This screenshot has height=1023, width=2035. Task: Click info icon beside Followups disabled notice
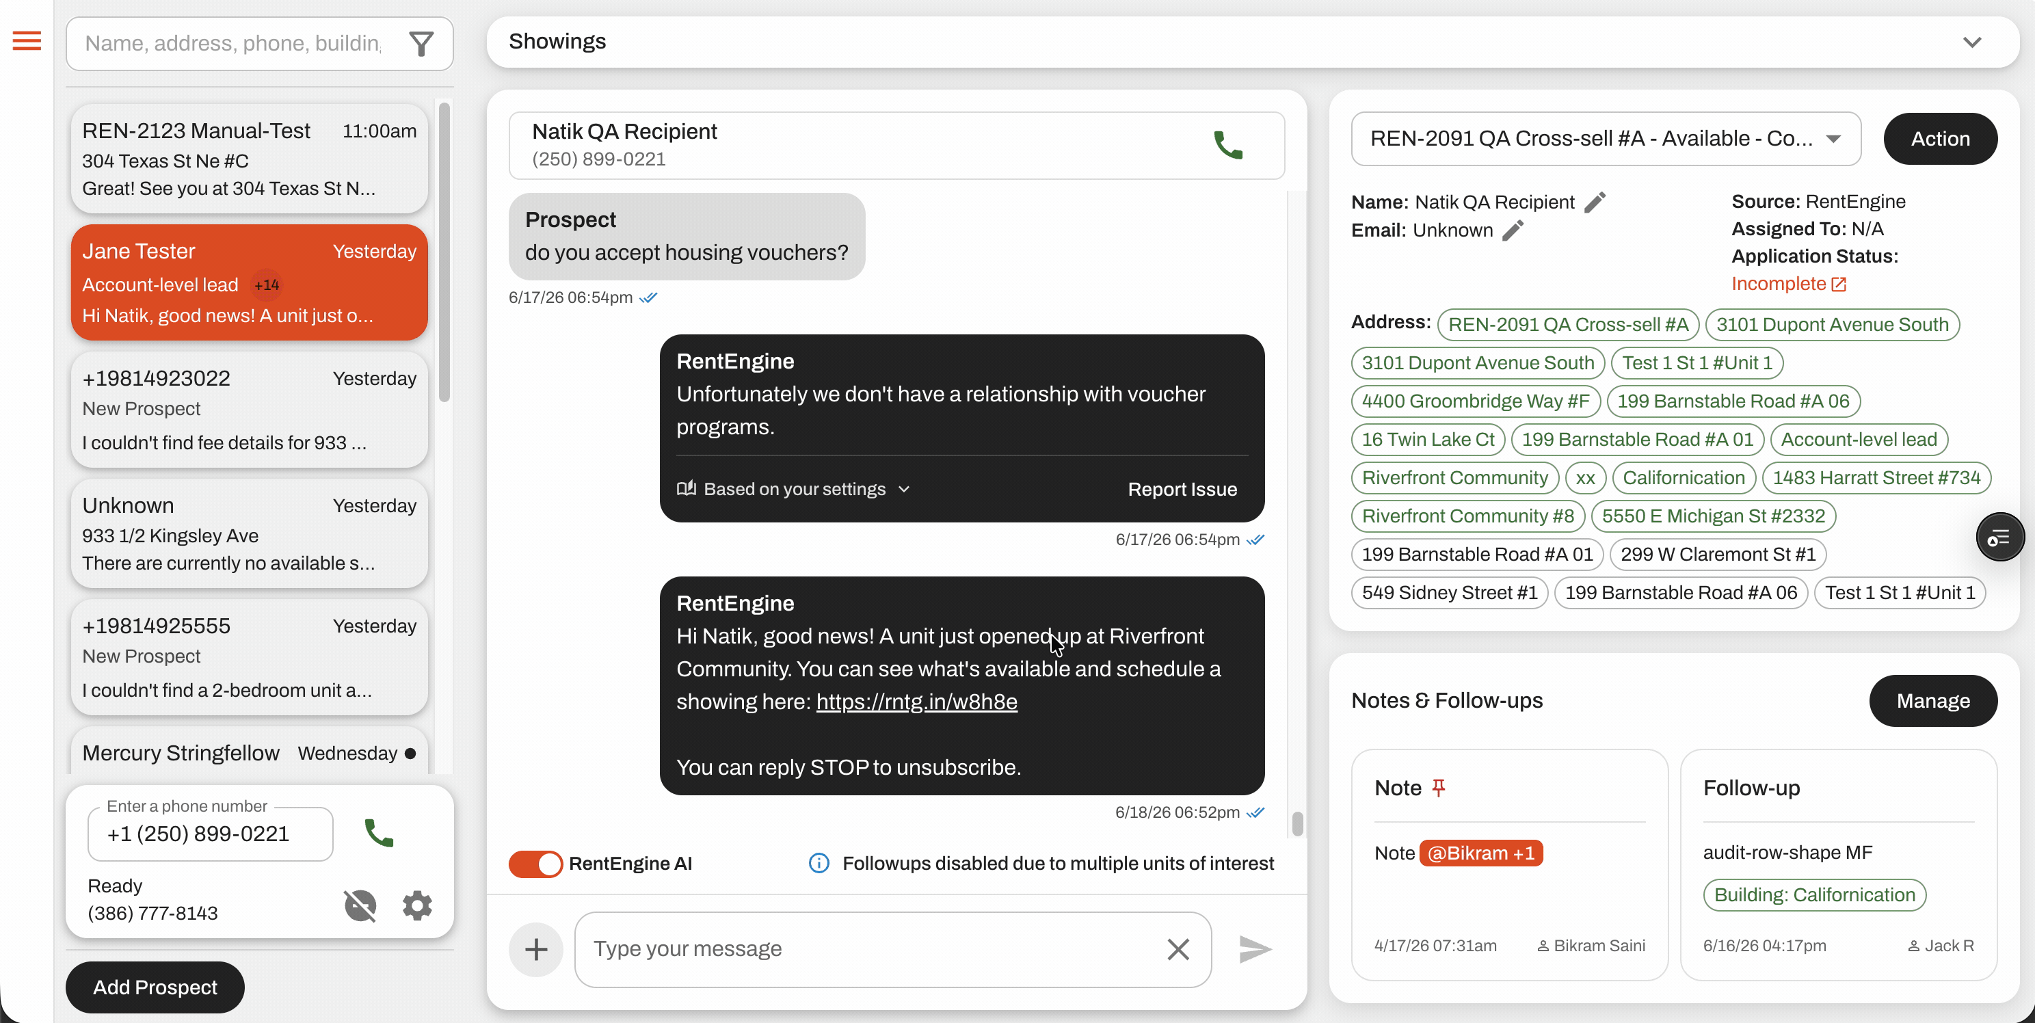pyautogui.click(x=819, y=864)
